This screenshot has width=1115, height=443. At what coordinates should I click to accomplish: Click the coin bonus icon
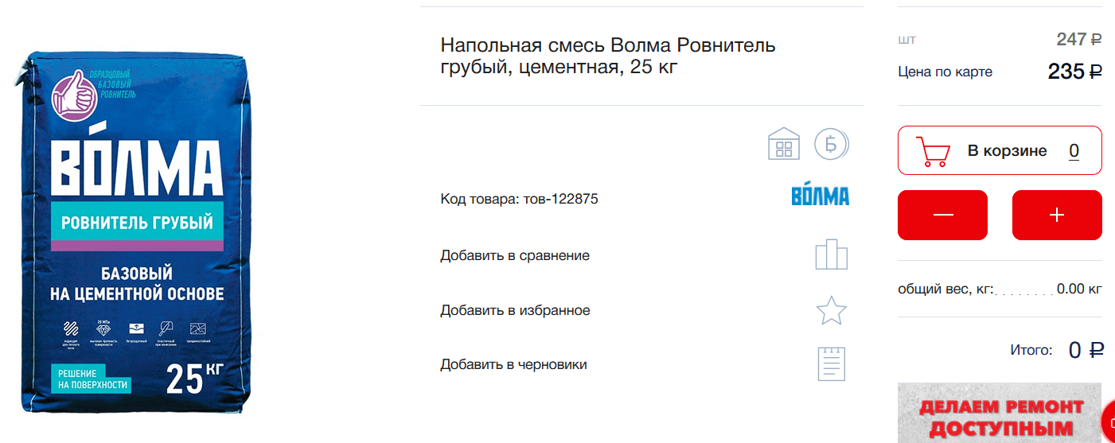click(x=832, y=145)
